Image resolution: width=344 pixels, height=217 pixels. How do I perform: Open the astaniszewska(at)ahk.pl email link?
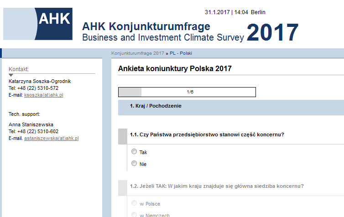(51, 138)
